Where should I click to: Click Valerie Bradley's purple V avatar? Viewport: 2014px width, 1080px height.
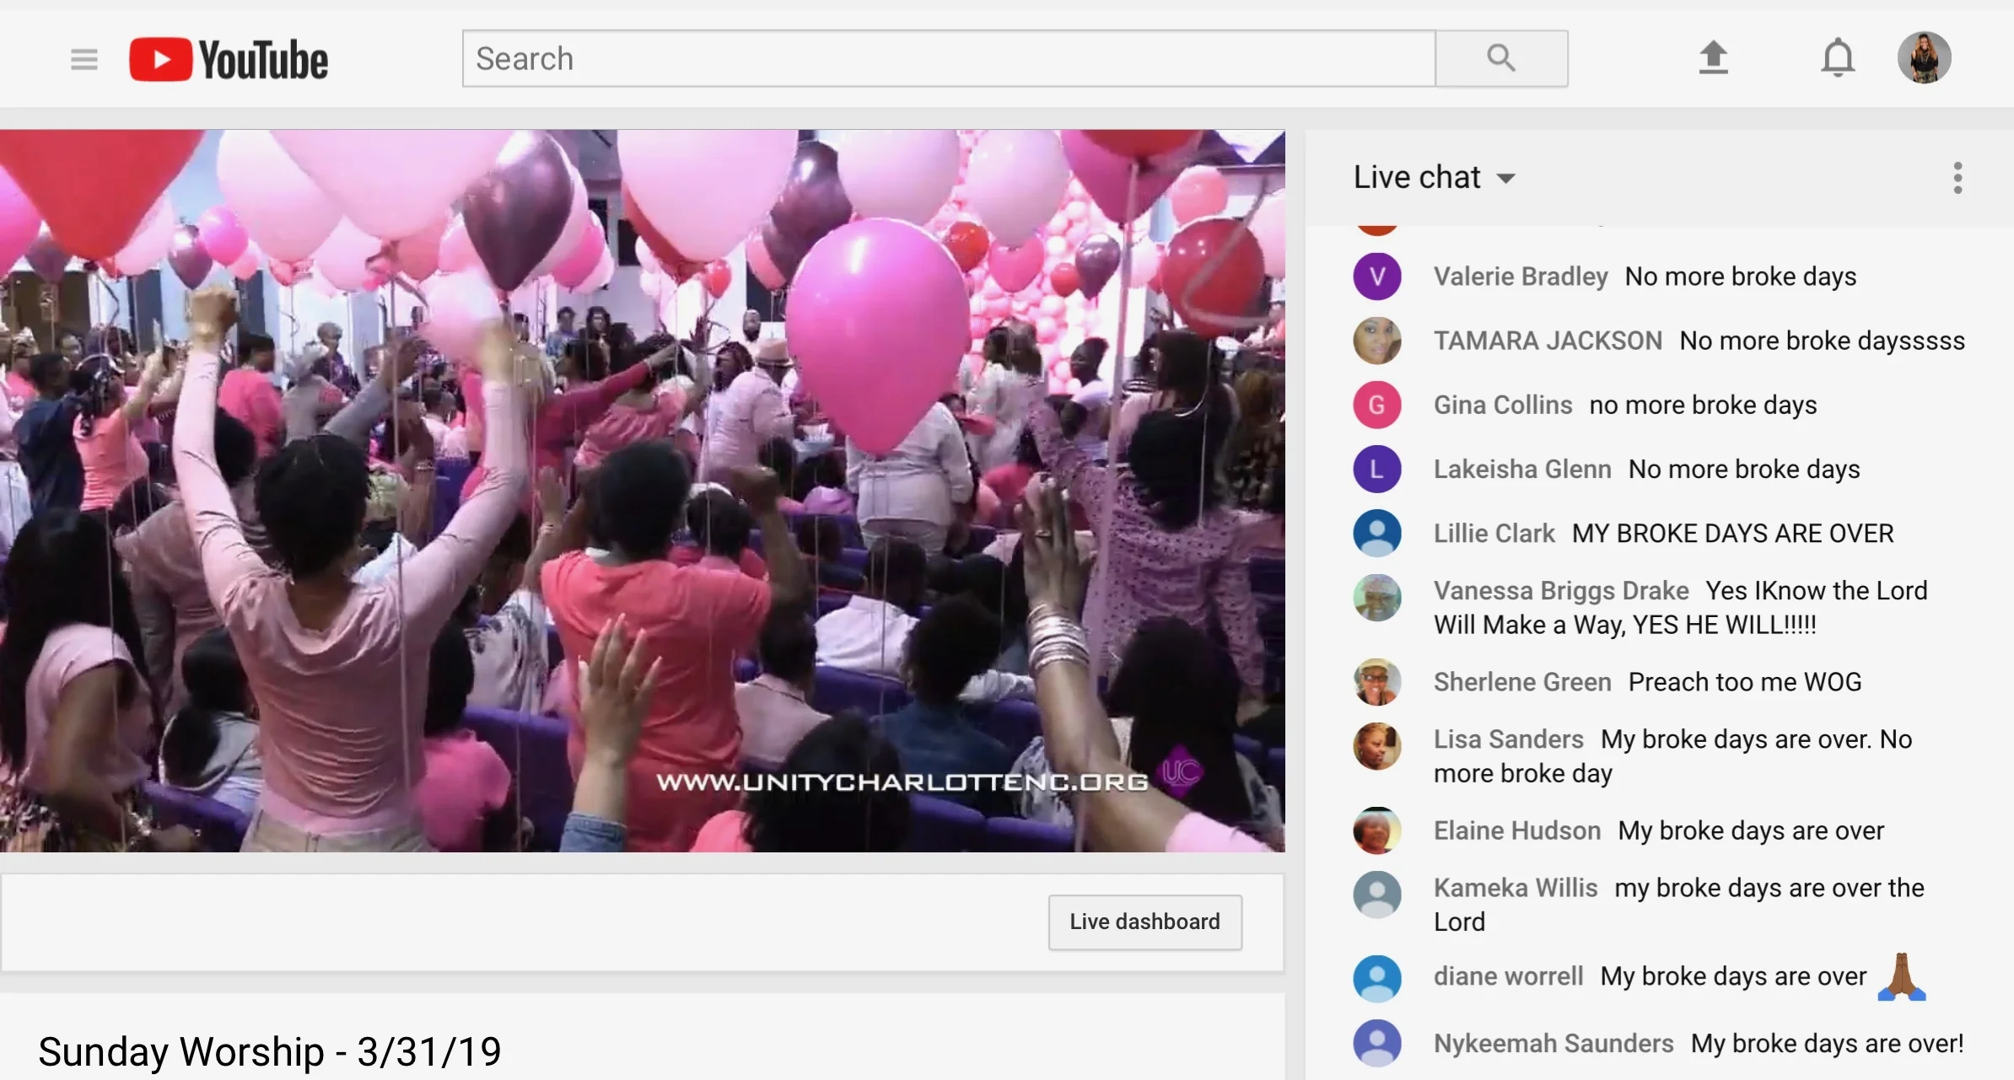[x=1377, y=277]
